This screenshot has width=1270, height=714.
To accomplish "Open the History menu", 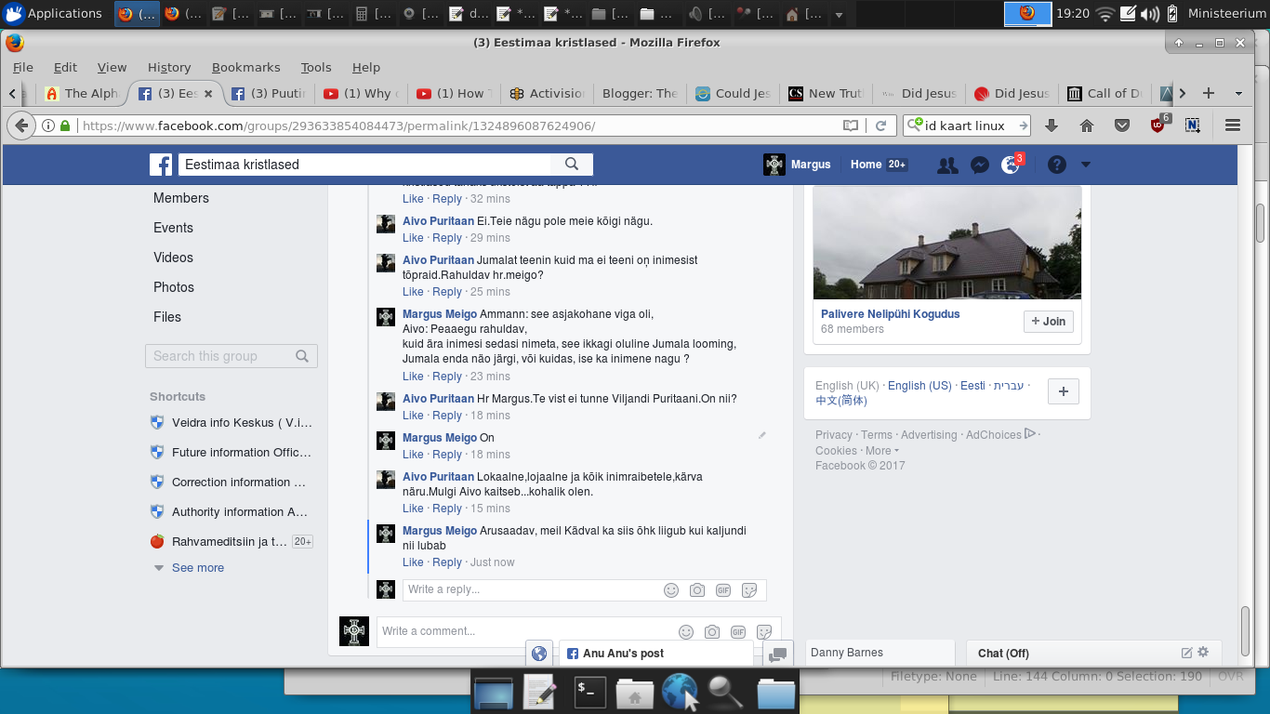I will (x=169, y=67).
